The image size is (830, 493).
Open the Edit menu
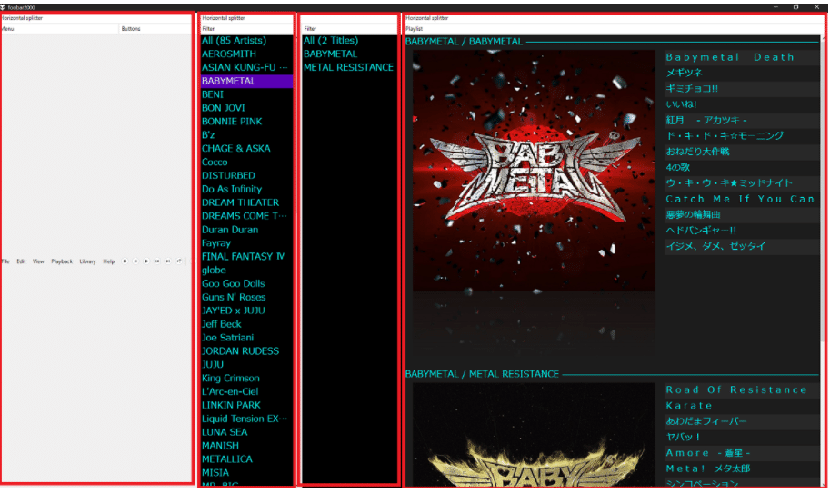[21, 261]
